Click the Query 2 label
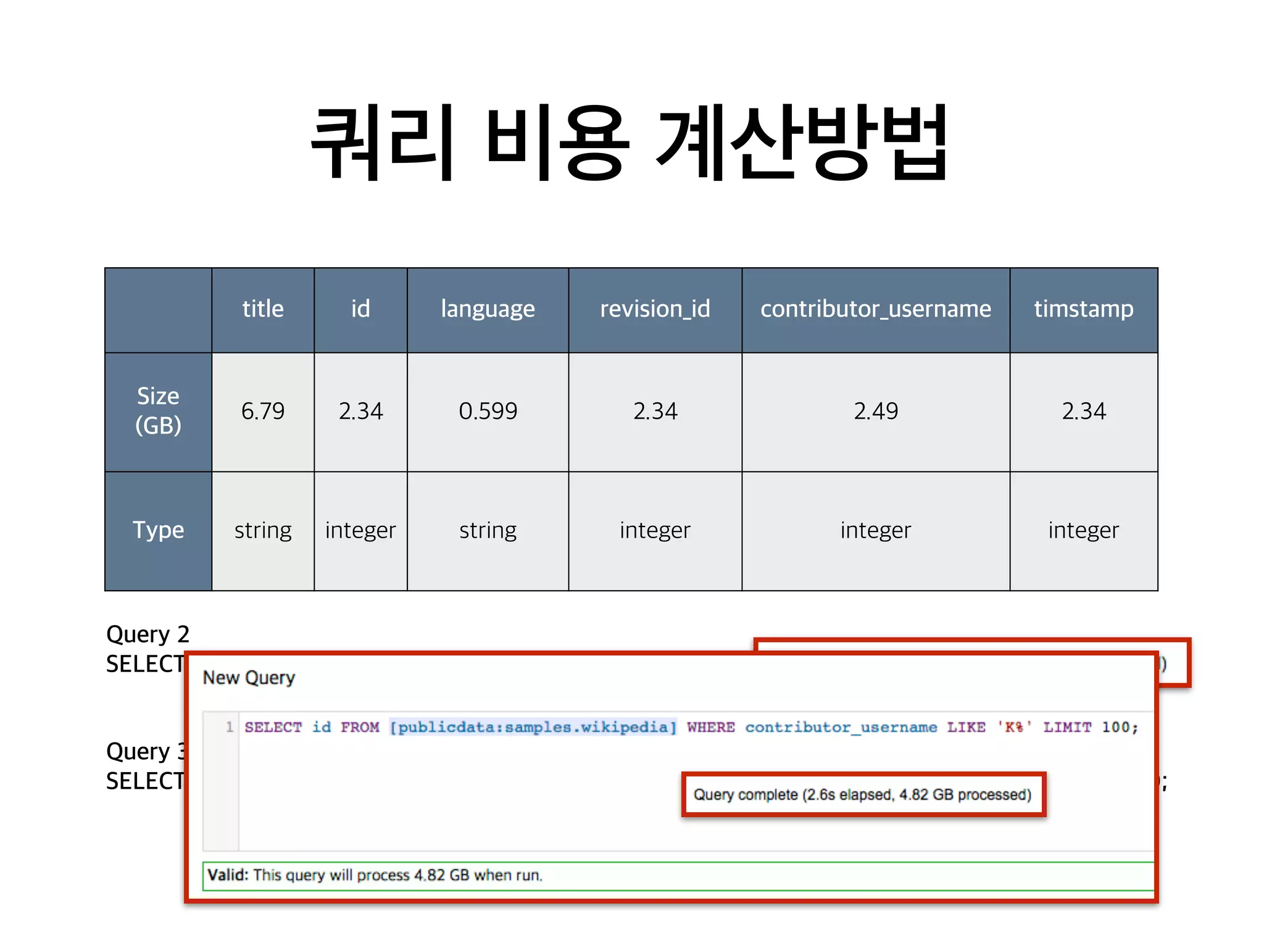The height and width of the screenshot is (948, 1264). click(x=148, y=634)
